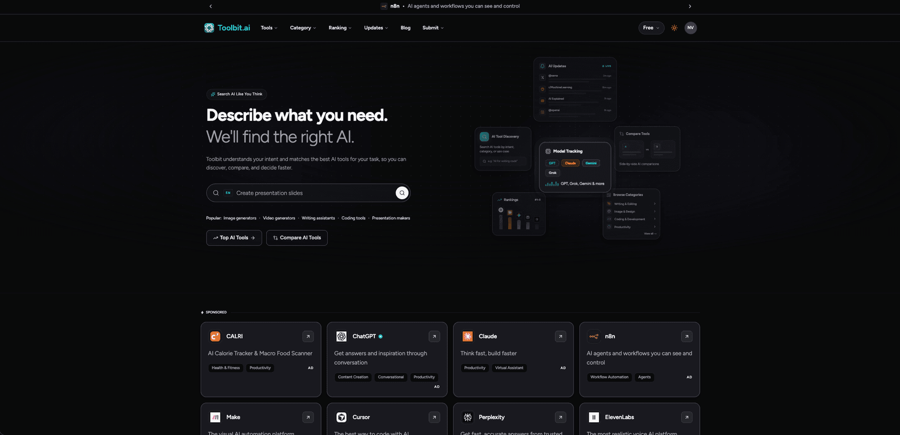Click the Workflow Automation tag on n8n

pyautogui.click(x=609, y=377)
